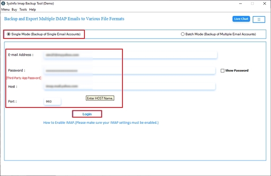Open the Buy menu
Viewport: 271px width, 176px height.
pos(14,10)
